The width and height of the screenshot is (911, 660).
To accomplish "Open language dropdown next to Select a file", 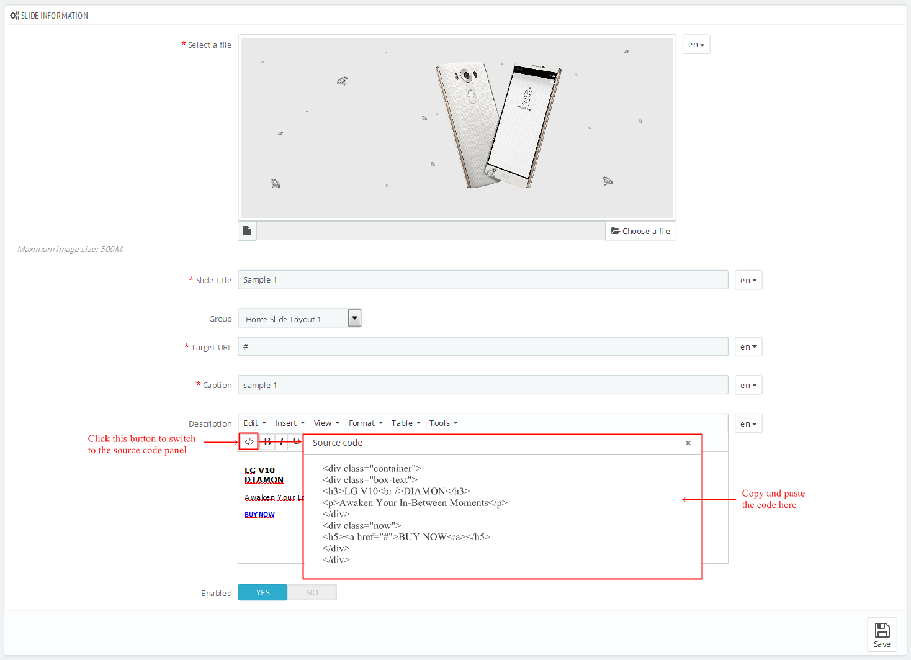I will pyautogui.click(x=696, y=45).
